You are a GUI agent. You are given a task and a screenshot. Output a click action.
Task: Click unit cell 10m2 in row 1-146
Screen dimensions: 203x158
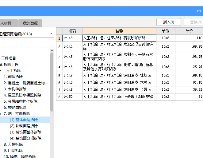pos(166,67)
